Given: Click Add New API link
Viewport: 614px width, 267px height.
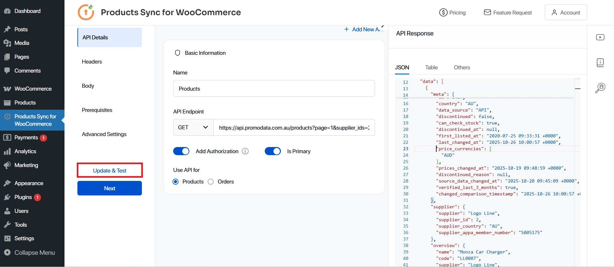Looking at the screenshot, I should tap(363, 29).
